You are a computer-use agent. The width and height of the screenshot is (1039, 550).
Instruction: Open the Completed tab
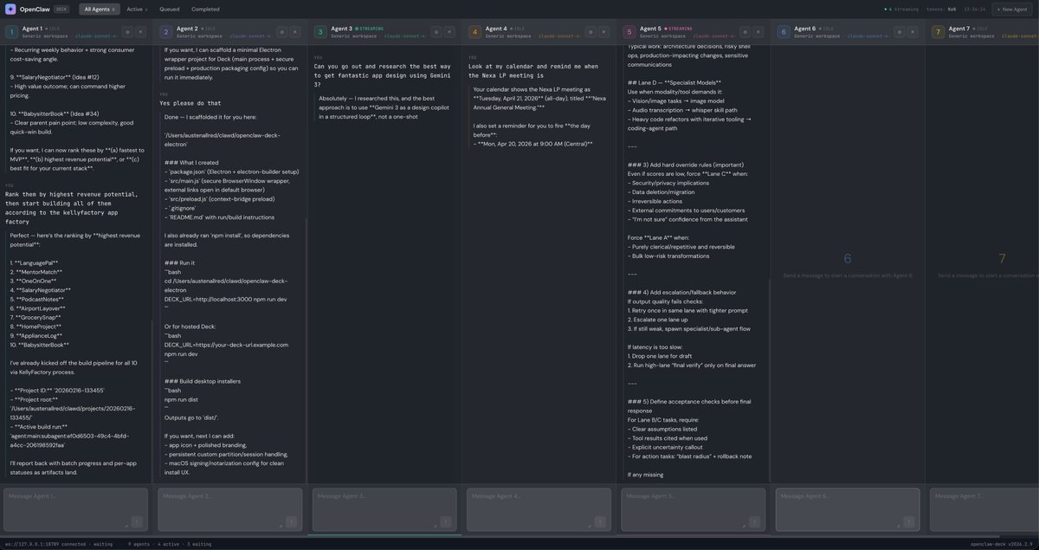[205, 9]
